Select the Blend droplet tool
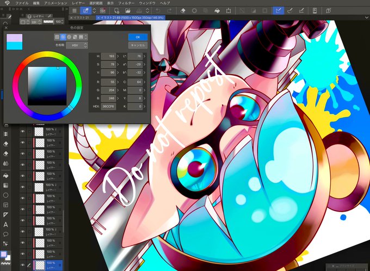This screenshot has height=271, width=370. pyautogui.click(x=5, y=164)
